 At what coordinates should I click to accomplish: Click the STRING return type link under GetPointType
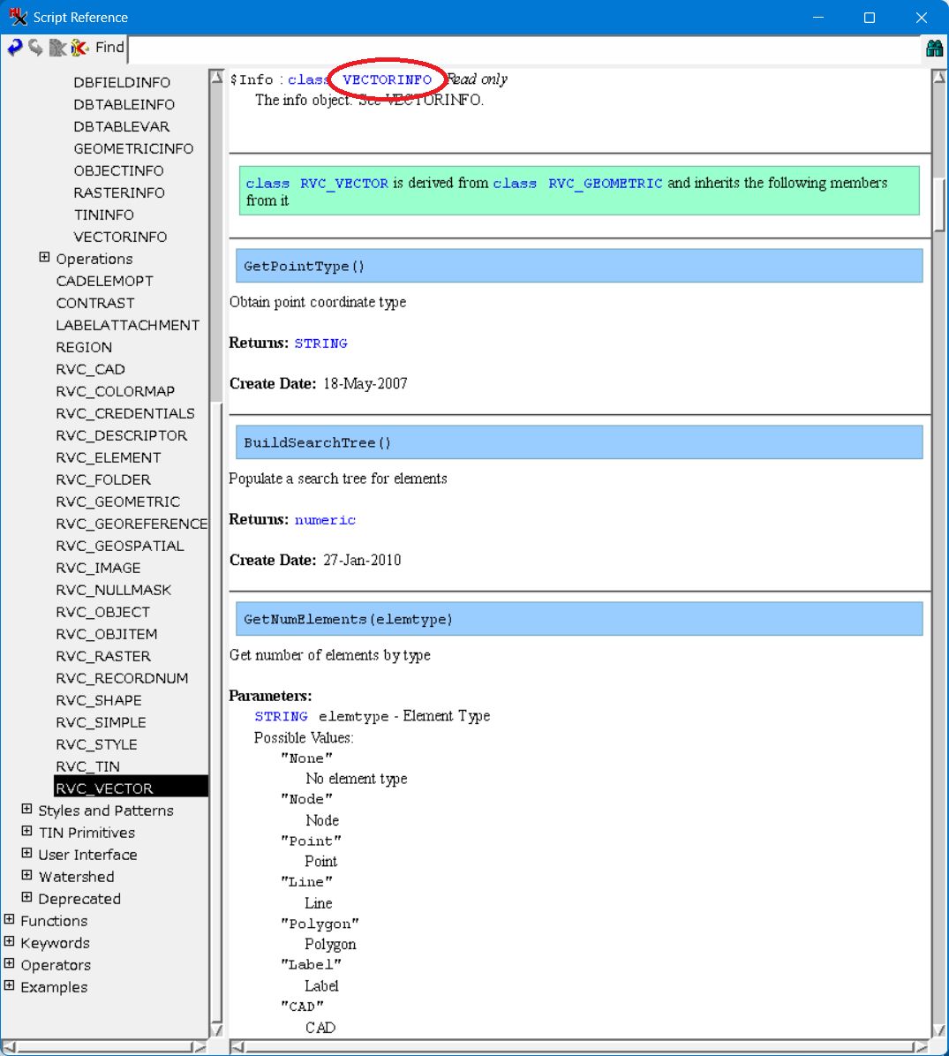tap(320, 343)
